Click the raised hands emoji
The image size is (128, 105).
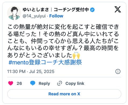pyautogui.click(x=76, y=55)
